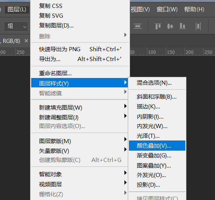
Task: Click the align vertical centers icon
Action: pyautogui.click(x=170, y=26)
